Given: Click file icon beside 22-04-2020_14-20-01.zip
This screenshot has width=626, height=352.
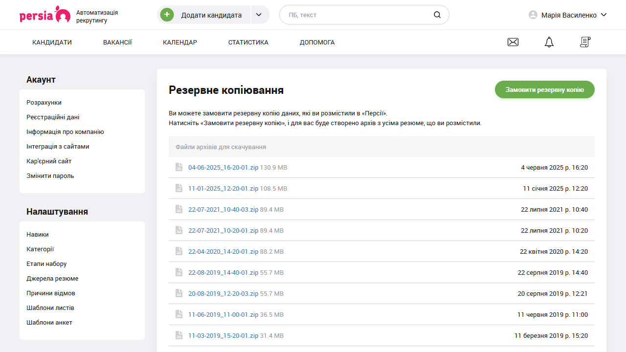Looking at the screenshot, I should [x=179, y=251].
